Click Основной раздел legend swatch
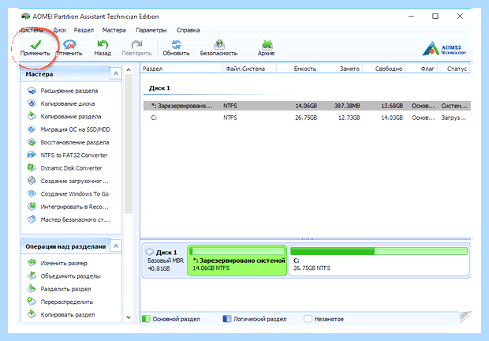This screenshot has height=341, width=489. [x=146, y=319]
